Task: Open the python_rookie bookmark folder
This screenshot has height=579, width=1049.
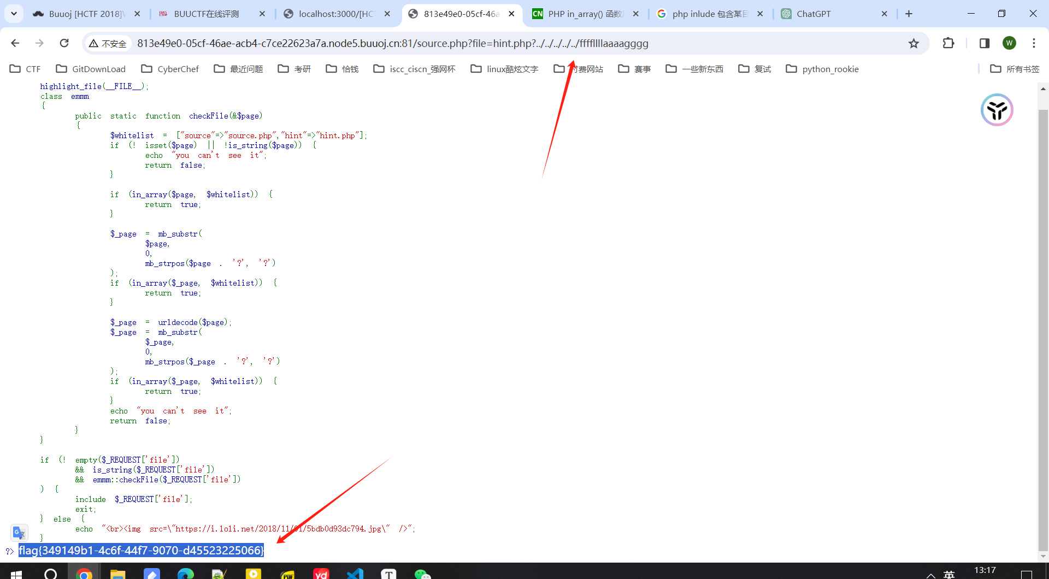Action: (x=822, y=69)
